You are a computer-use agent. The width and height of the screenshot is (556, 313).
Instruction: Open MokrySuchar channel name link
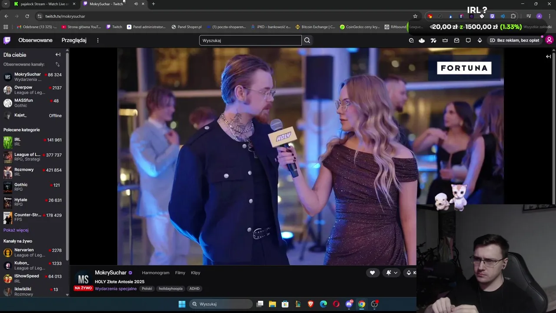pyautogui.click(x=111, y=273)
